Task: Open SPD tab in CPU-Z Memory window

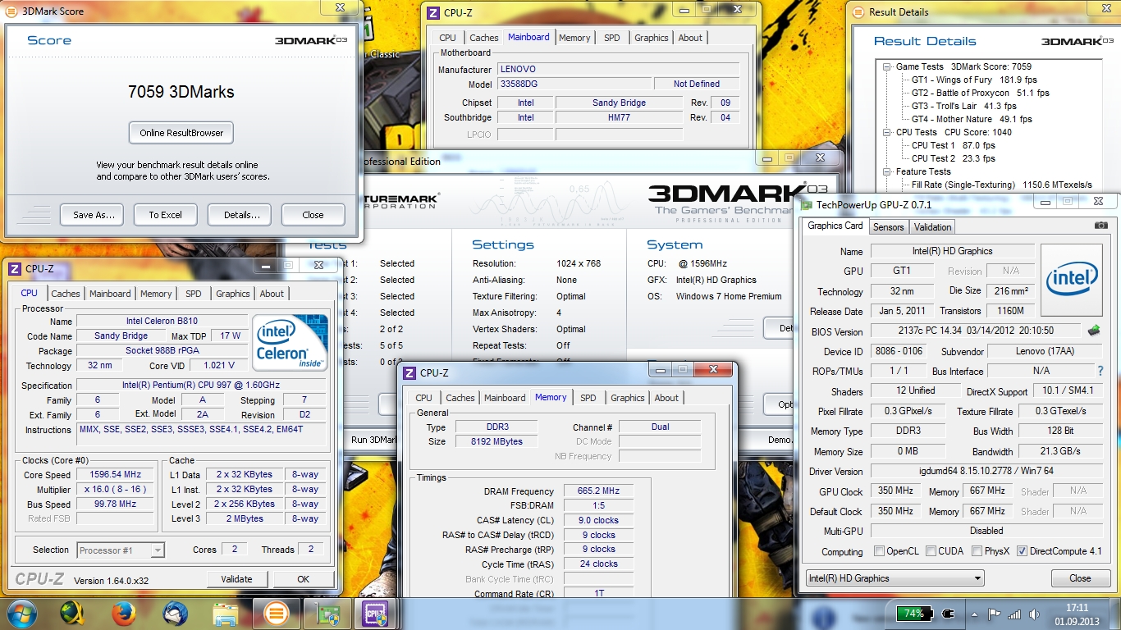Action: [588, 398]
